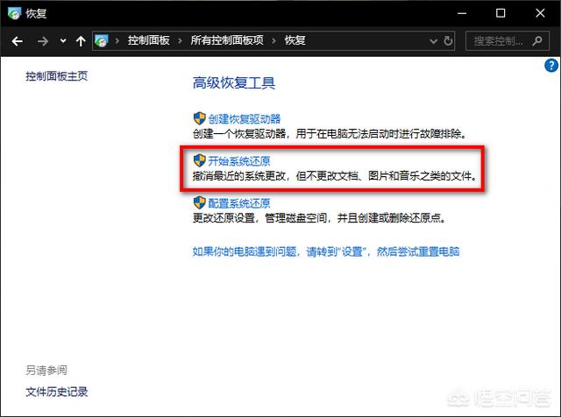Image resolution: width=561 pixels, height=417 pixels.
Task: Expand chevron after 所有控制面板项 breadcrumb
Action: click(x=274, y=41)
